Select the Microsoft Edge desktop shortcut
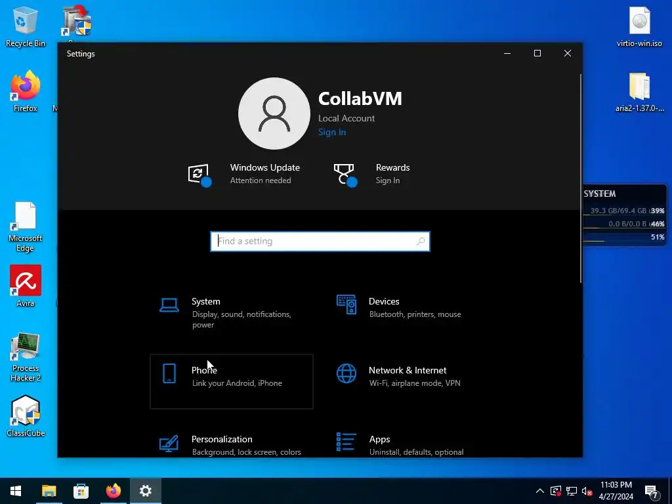 point(26,227)
